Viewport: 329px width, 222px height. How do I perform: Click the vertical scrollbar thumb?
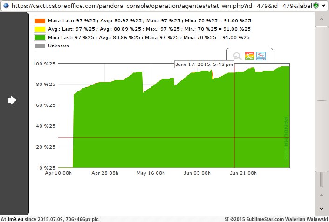(322, 99)
